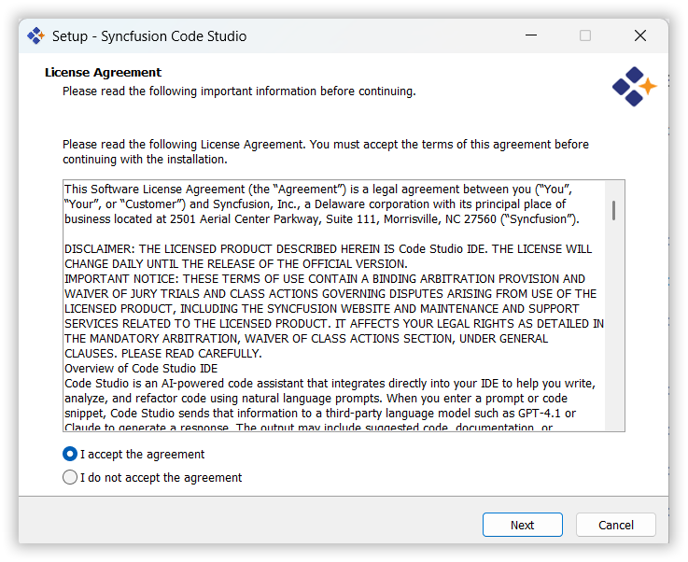This screenshot has width=688, height=562.
Task: Click the large Syncfusion Code Studio logo
Action: (x=634, y=87)
